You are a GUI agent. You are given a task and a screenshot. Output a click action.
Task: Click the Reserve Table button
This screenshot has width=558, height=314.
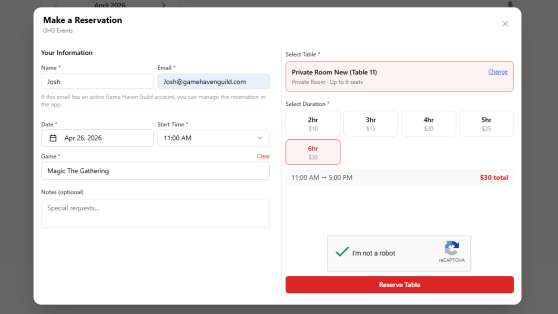(x=400, y=285)
